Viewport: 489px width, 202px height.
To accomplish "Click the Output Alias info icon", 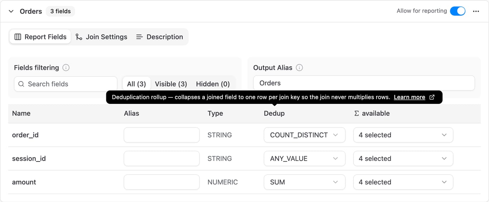I will (x=299, y=68).
